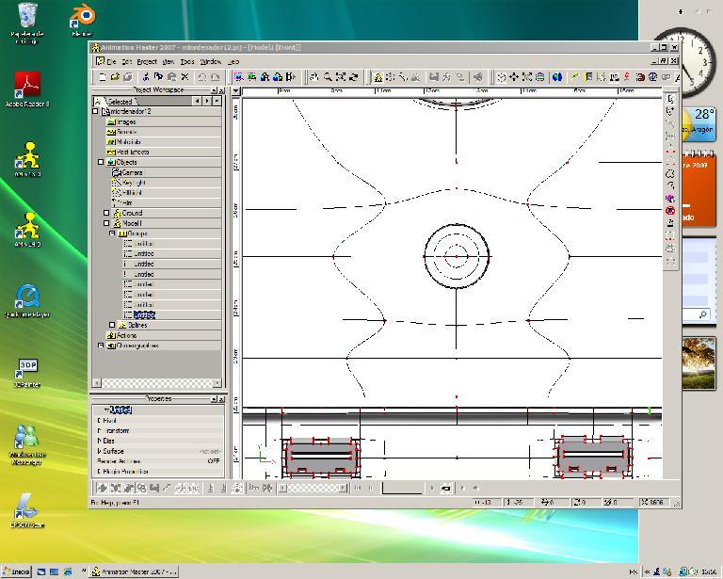Image resolution: width=723 pixels, height=579 pixels.
Task: Click the Camera object icon in tree
Action: (x=117, y=172)
